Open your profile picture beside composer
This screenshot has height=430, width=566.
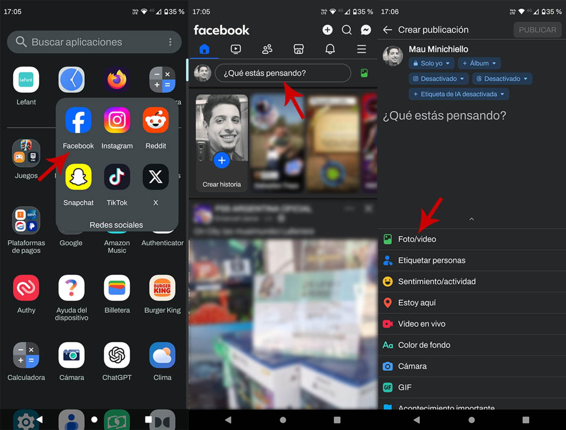coord(203,73)
